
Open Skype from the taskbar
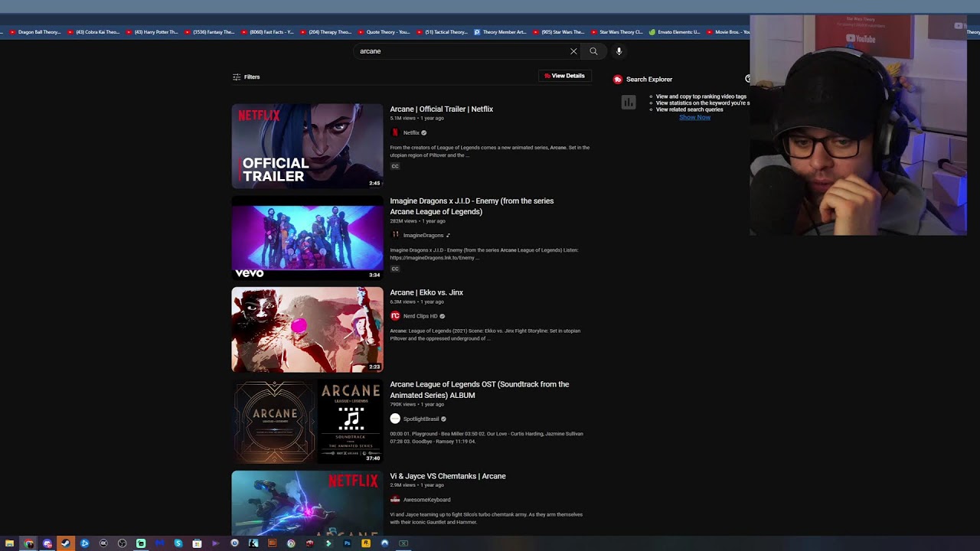[x=178, y=543]
